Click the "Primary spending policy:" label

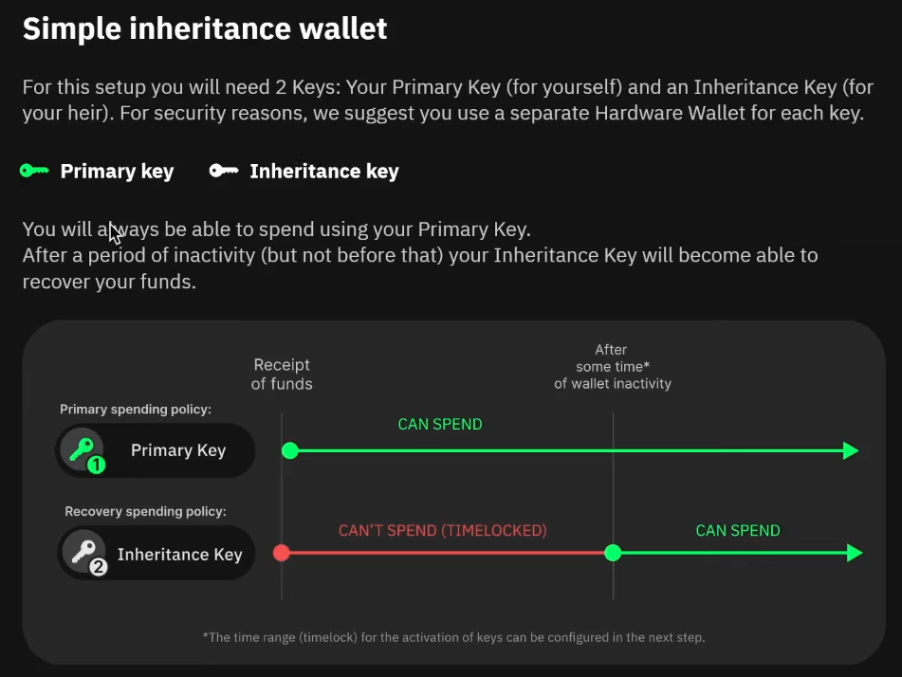(x=135, y=410)
